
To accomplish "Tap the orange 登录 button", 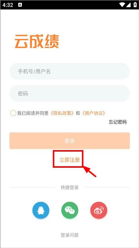I will tap(69, 141).
